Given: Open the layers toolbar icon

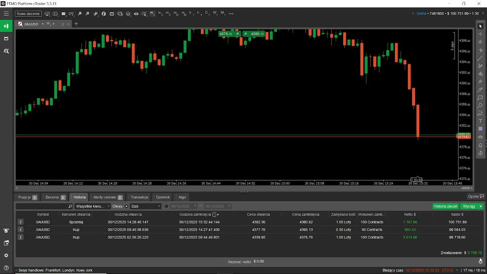Looking at the screenshot, I should click(128, 14).
